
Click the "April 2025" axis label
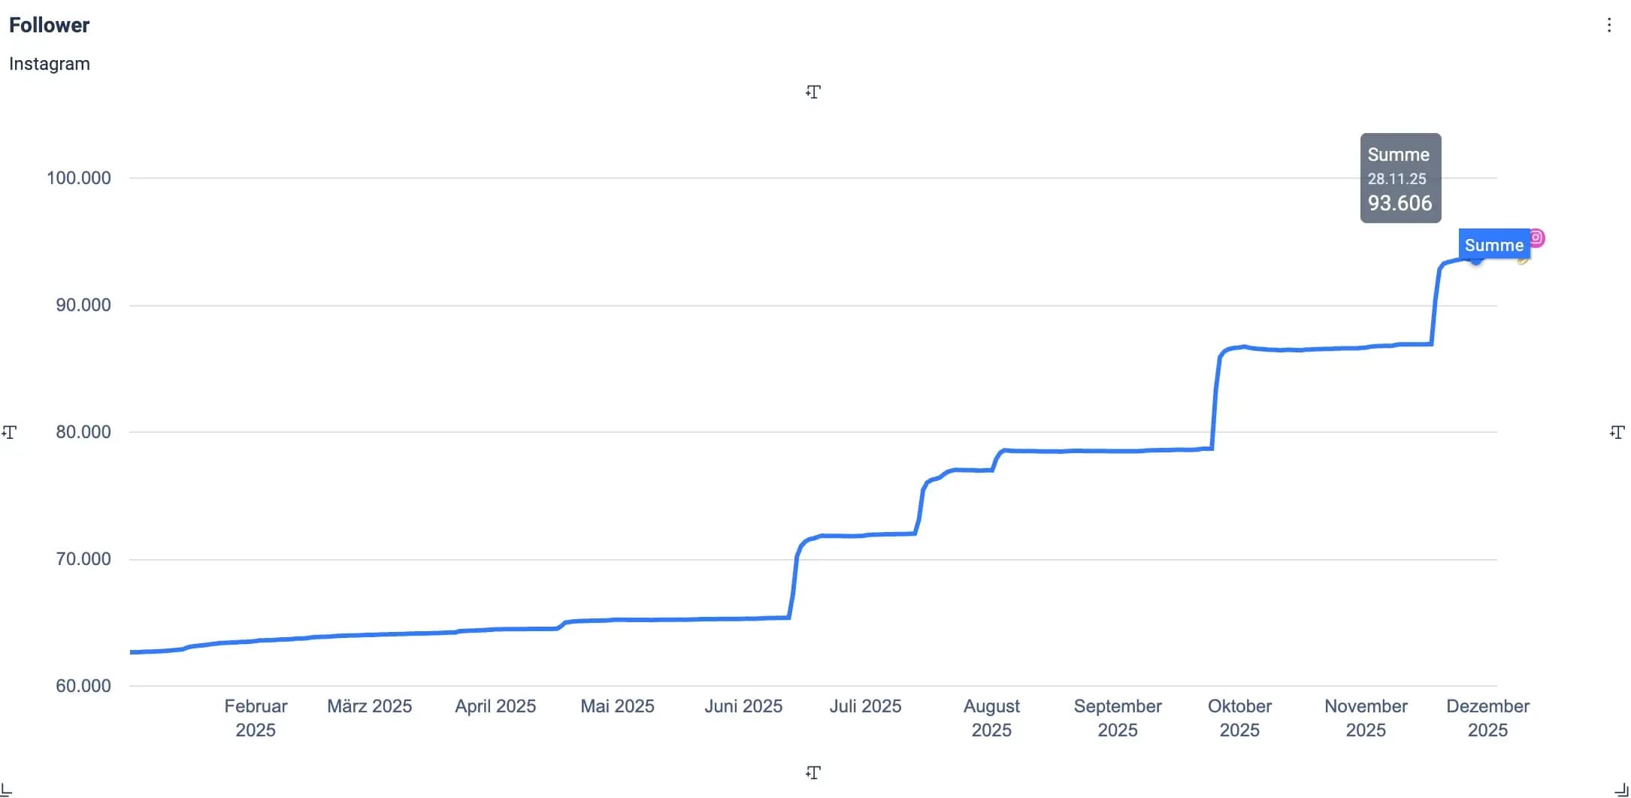pos(495,706)
